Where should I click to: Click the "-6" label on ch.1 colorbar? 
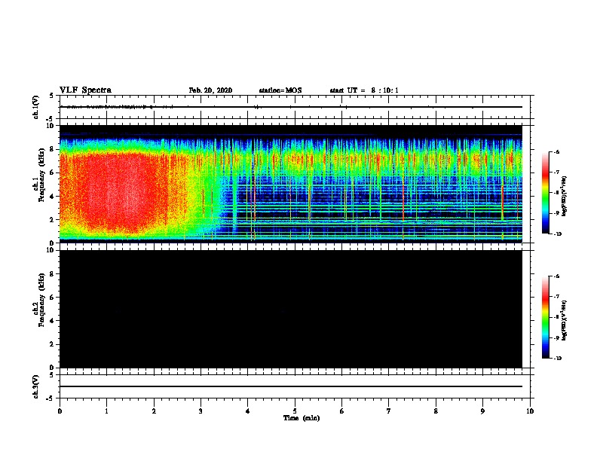pos(556,152)
